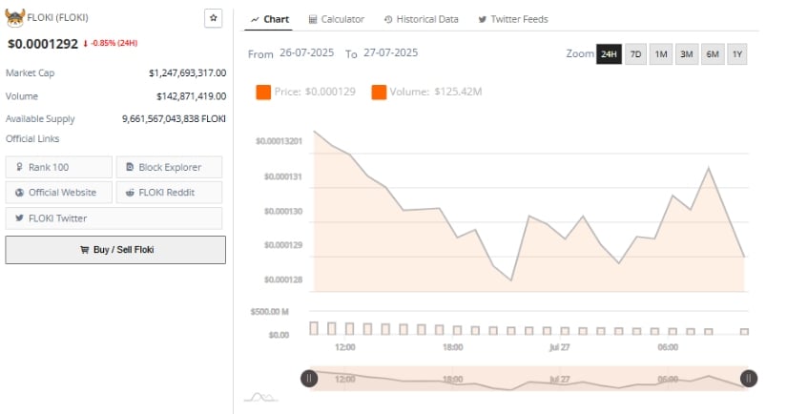The width and height of the screenshot is (787, 414).
Task: Click the last volume bar on the right
Action: 744,331
